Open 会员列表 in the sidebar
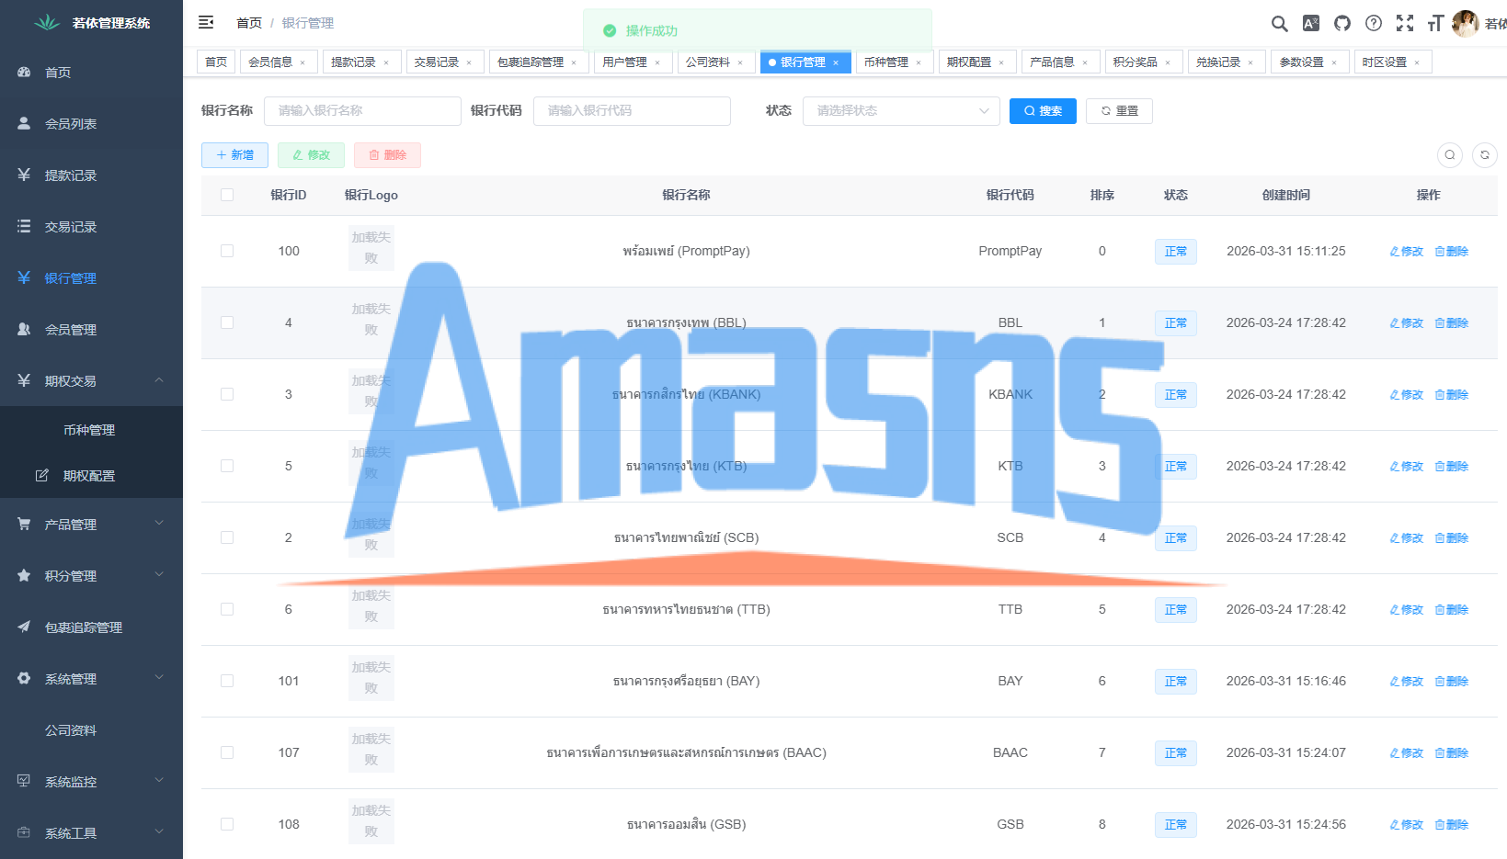This screenshot has height=859, width=1507. pyautogui.click(x=91, y=124)
